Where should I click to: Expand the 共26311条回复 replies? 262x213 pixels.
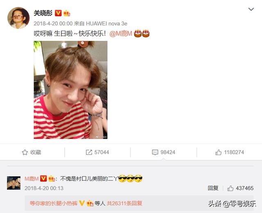124,203
